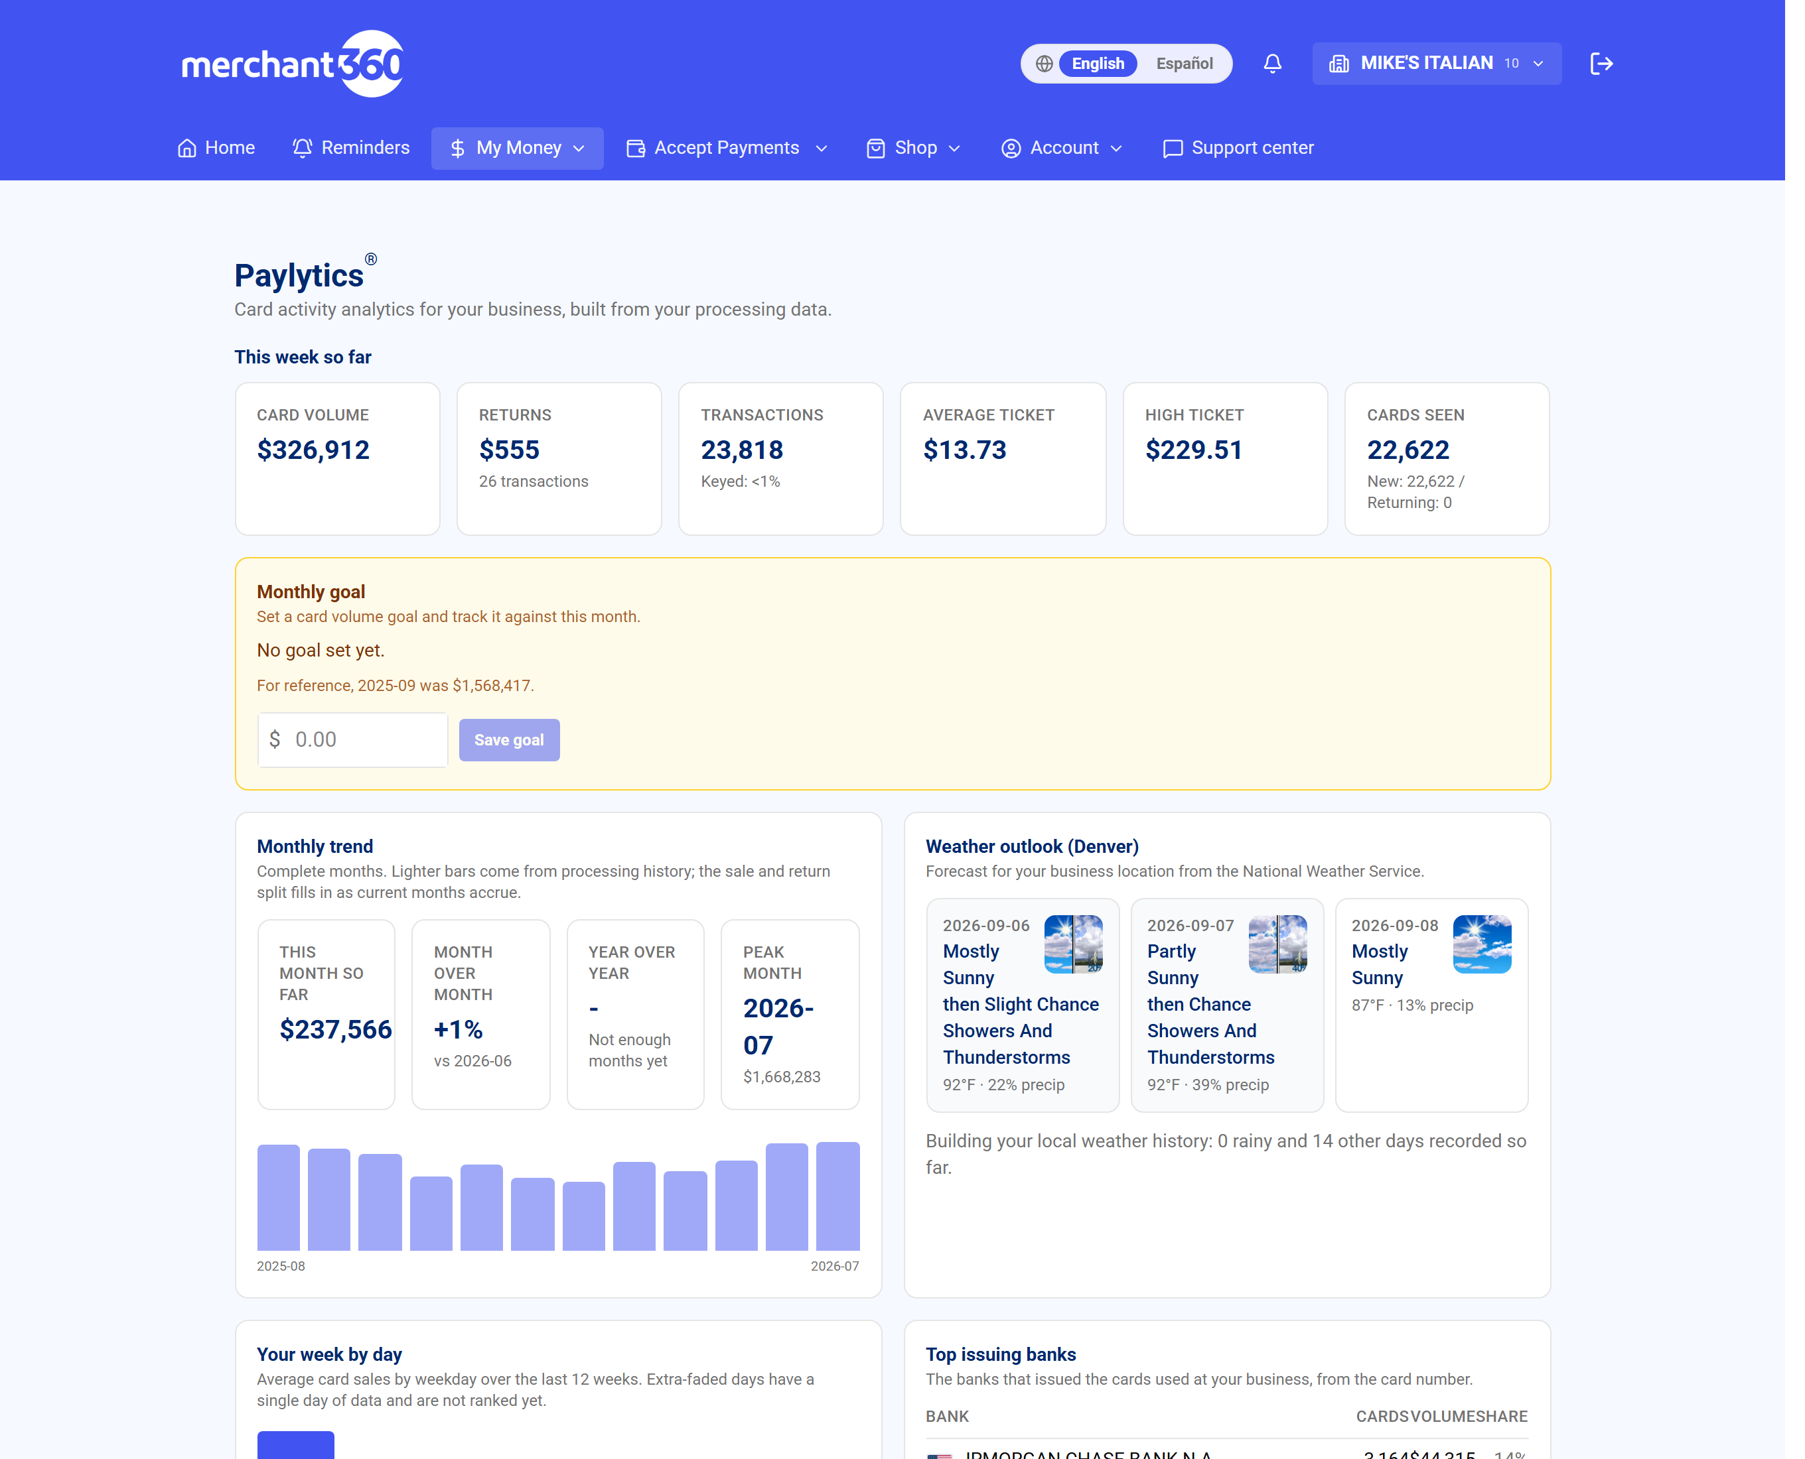
Task: Click the Returns $555 card
Action: 559,459
